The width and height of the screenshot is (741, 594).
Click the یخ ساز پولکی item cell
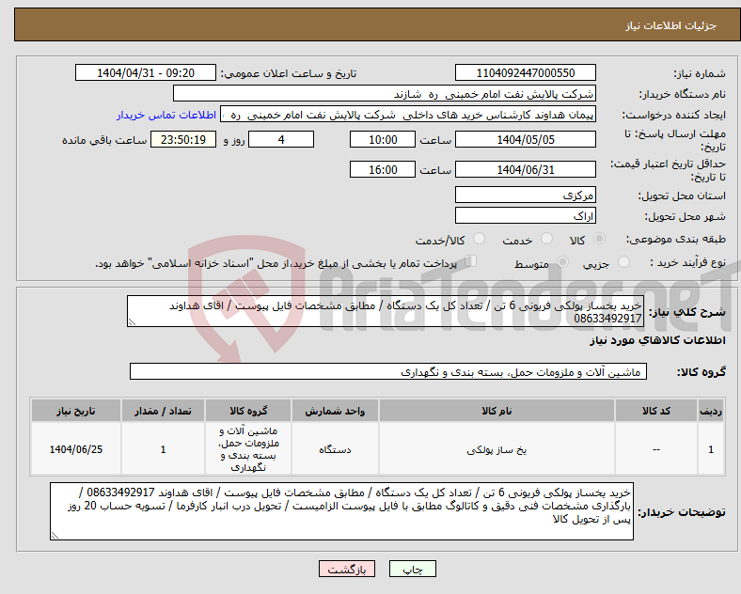[497, 449]
